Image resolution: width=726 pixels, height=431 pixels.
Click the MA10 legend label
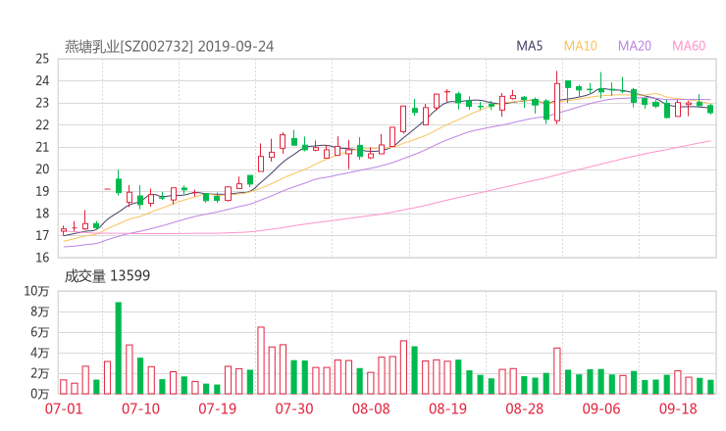click(580, 46)
